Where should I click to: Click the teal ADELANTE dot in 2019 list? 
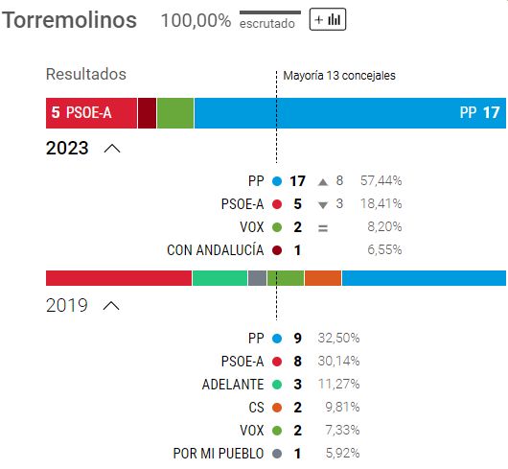[x=277, y=385]
